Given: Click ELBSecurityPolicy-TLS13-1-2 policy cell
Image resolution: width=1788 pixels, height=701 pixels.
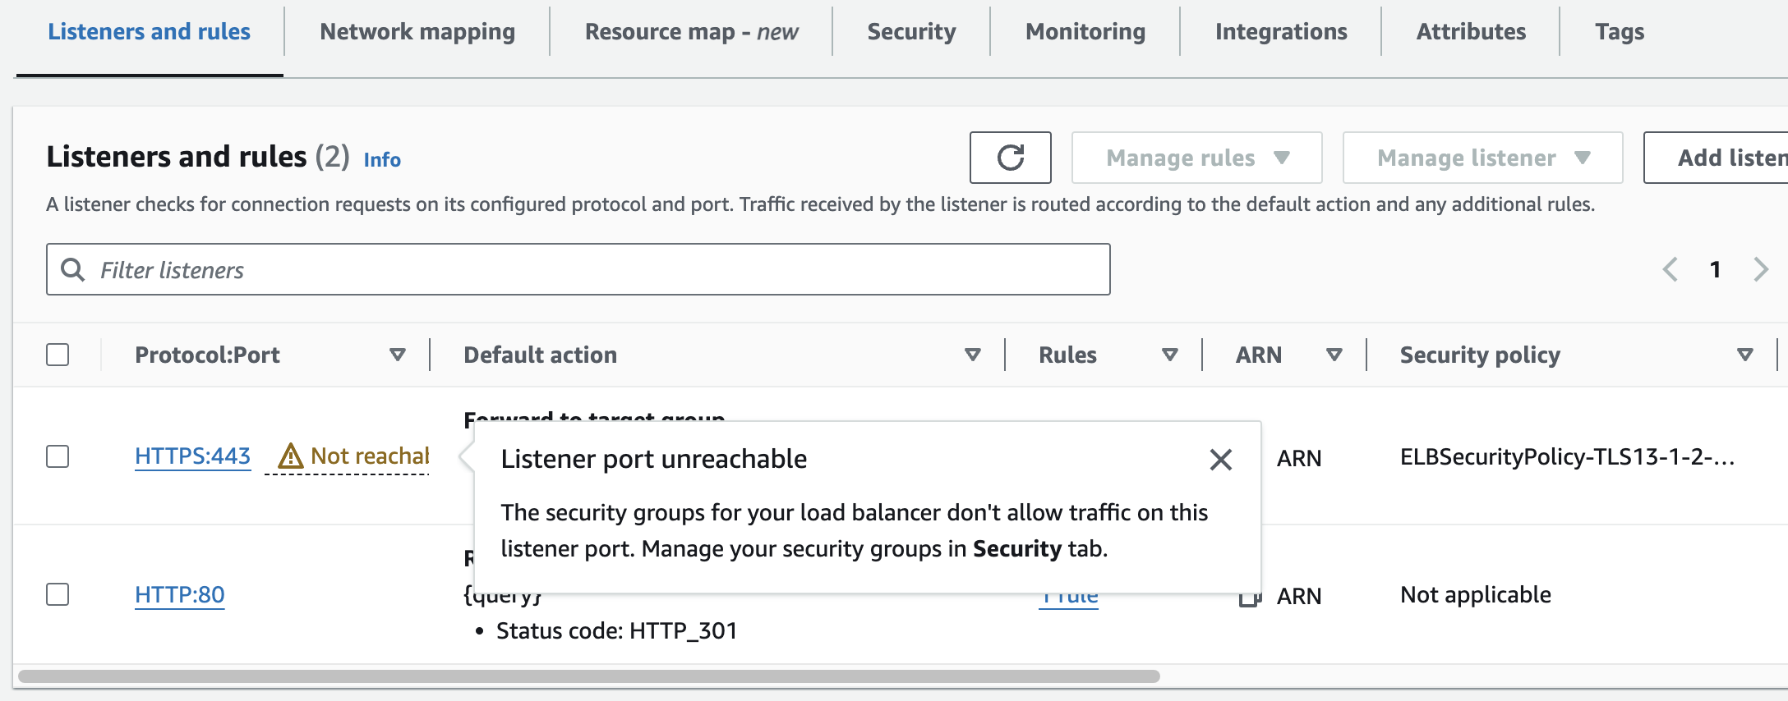Looking at the screenshot, I should 1568,457.
